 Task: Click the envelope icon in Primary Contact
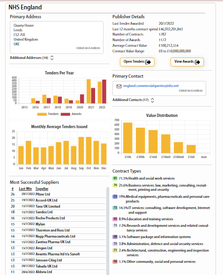click(x=119, y=86)
